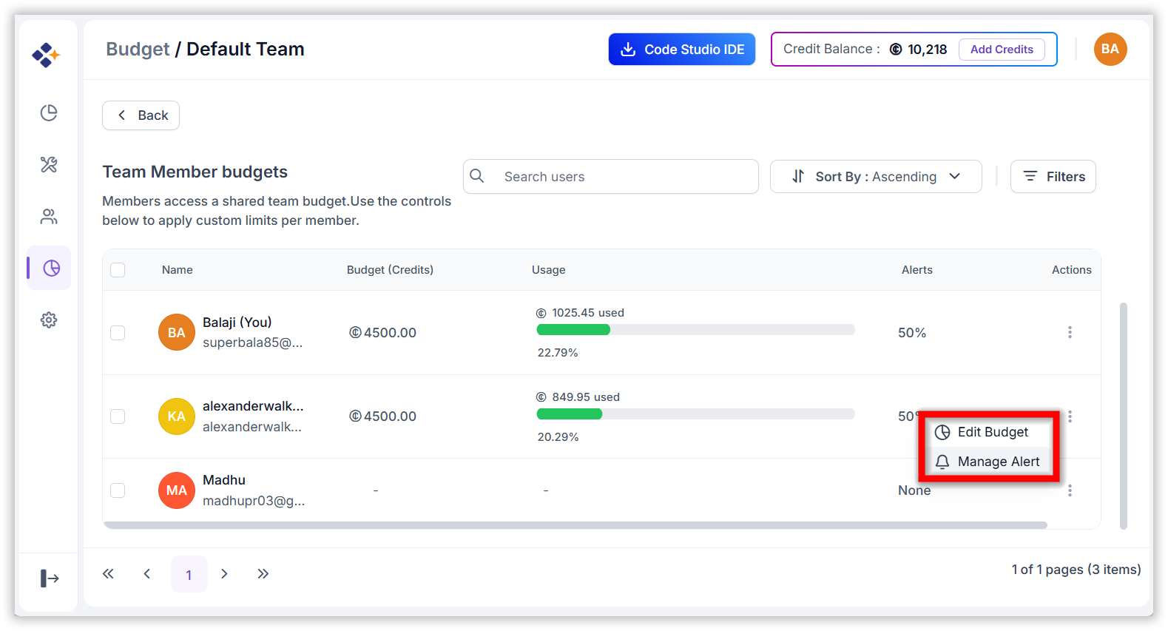Click the Search users input field
This screenshot has width=1168, height=631.
click(611, 176)
